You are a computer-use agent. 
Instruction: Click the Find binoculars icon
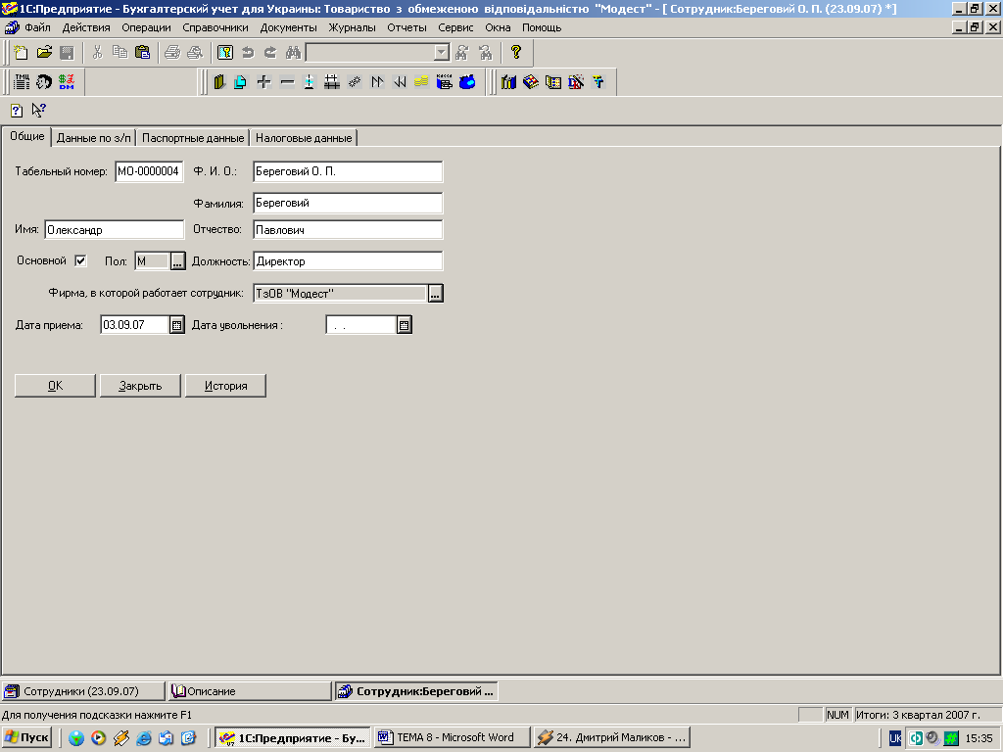tap(293, 53)
